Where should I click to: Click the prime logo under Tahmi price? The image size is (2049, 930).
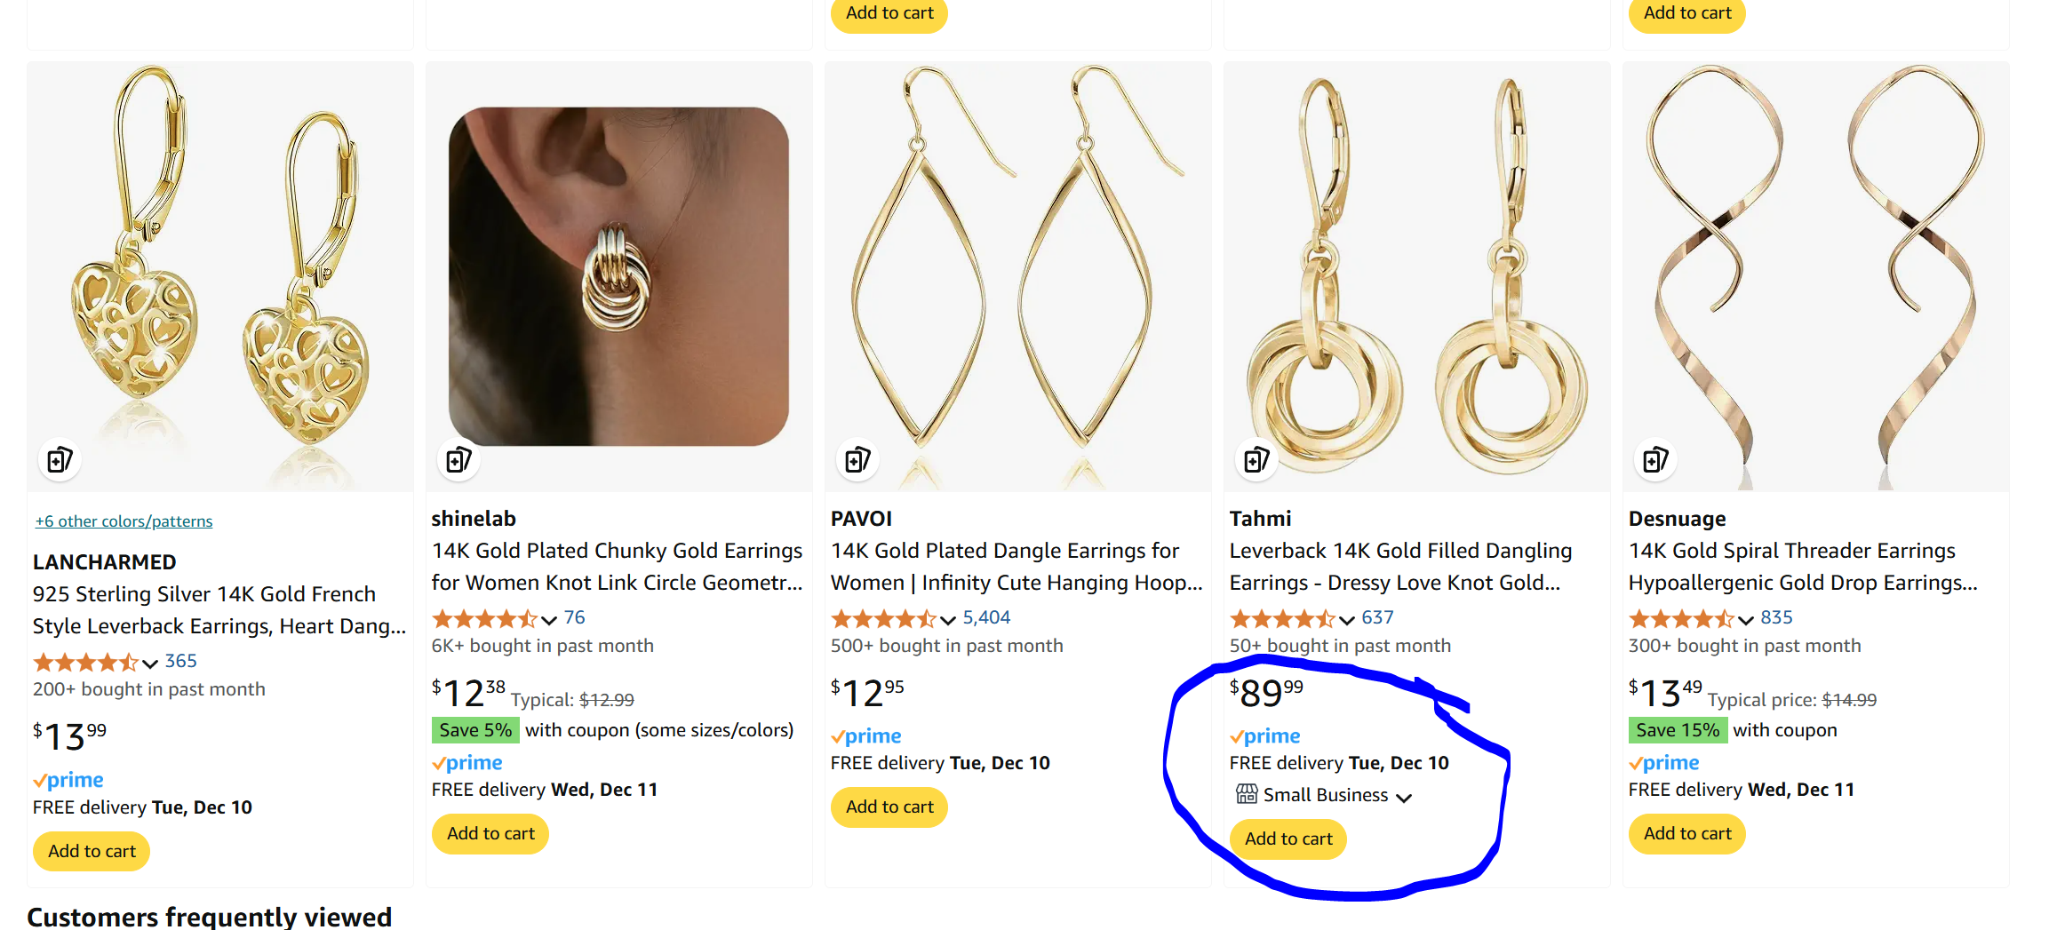point(1264,736)
